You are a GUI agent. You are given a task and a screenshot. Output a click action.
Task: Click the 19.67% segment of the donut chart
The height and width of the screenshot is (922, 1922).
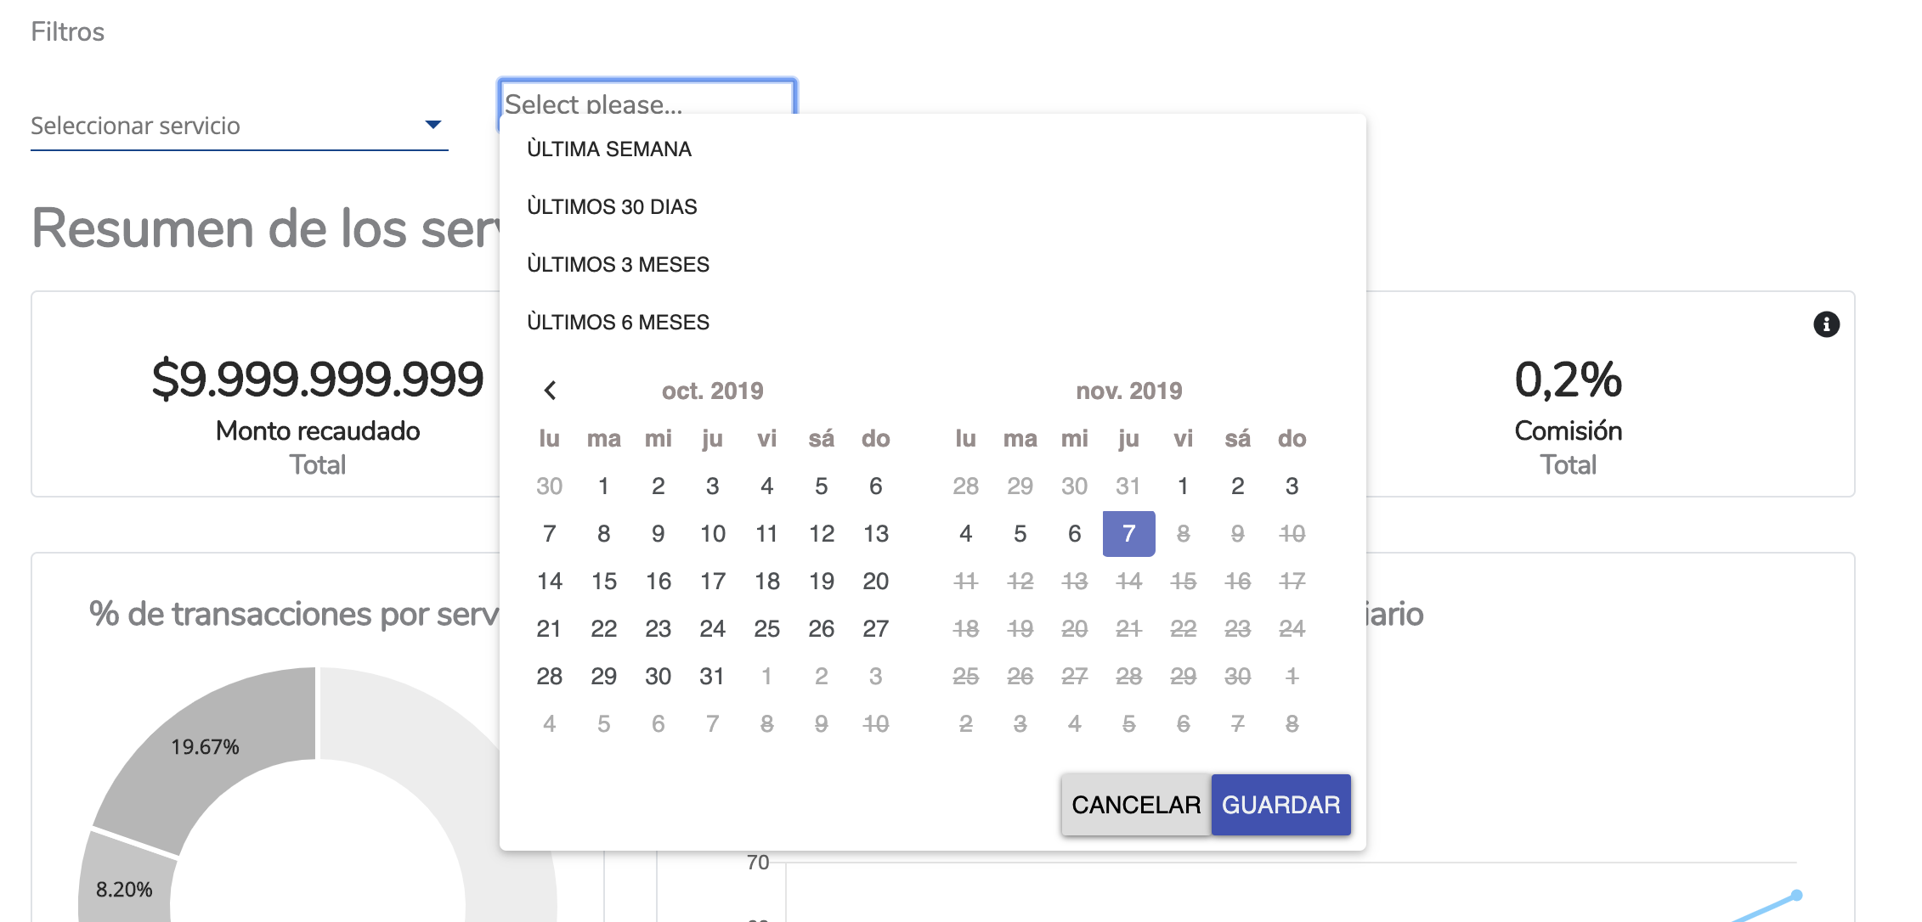tap(206, 747)
